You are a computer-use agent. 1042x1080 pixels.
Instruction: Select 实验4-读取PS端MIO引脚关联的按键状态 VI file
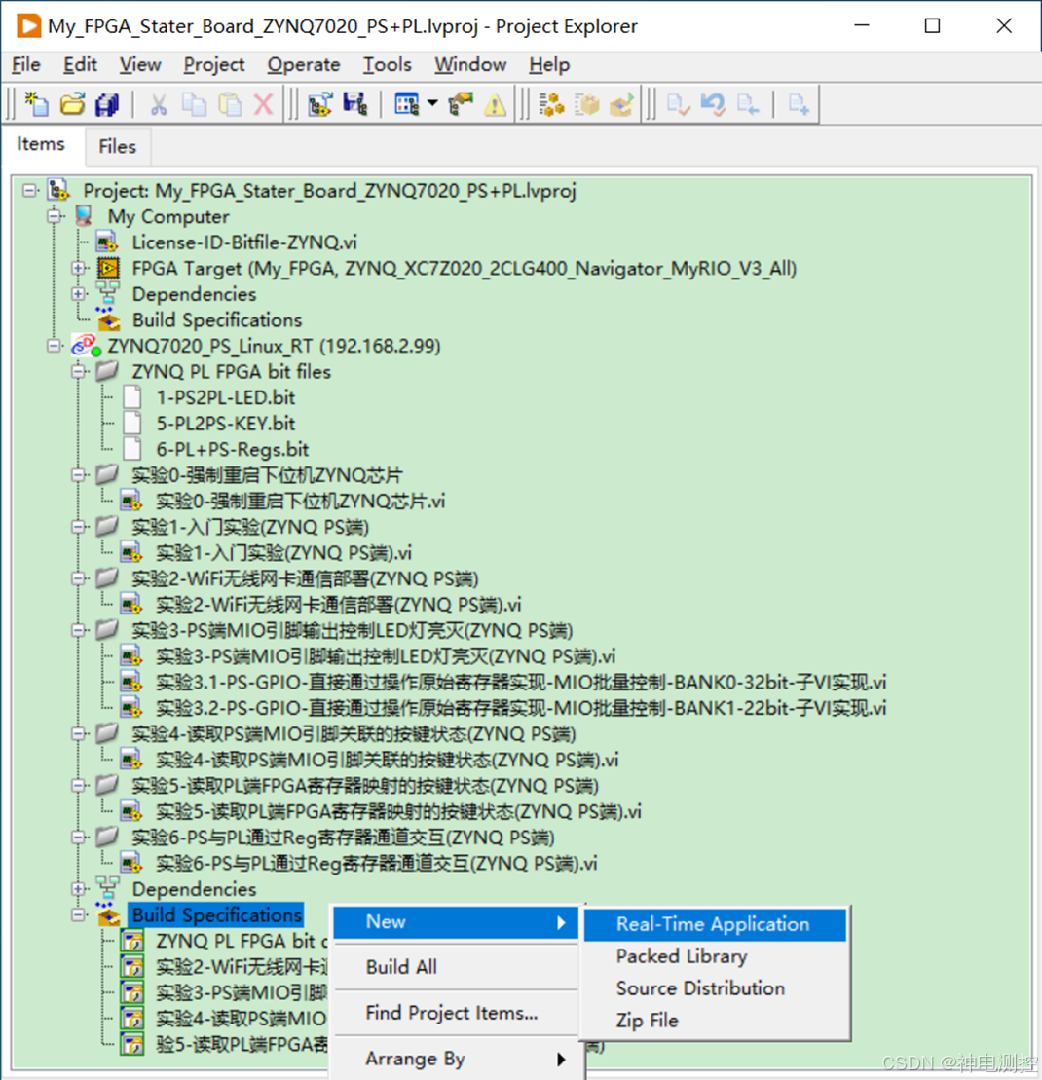pyautogui.click(x=387, y=761)
